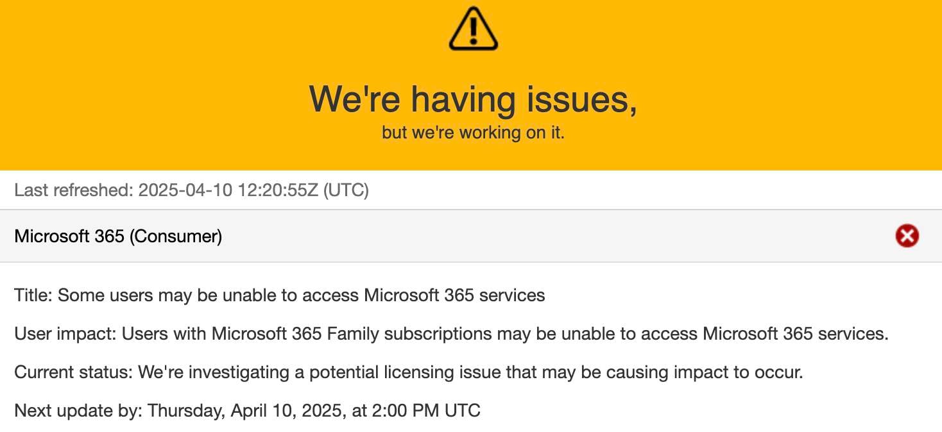Click "2025-04-10 12:20:55Z (UTC)" refresh time

(x=253, y=190)
